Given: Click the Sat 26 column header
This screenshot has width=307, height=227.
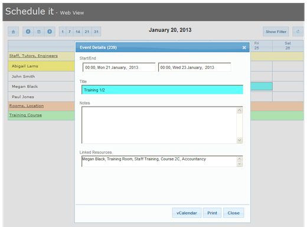Looking at the screenshot, I should pyautogui.click(x=288, y=45).
